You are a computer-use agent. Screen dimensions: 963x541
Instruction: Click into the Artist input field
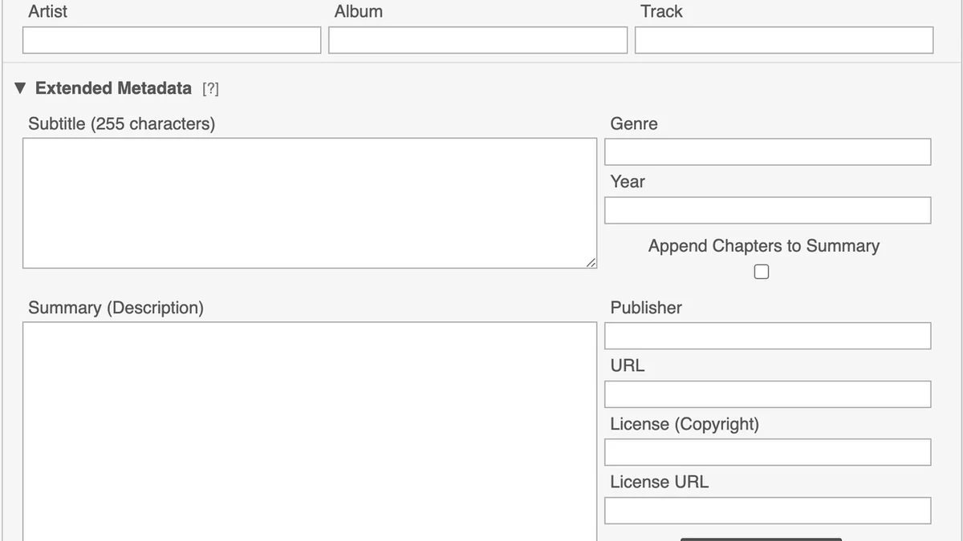pyautogui.click(x=172, y=40)
